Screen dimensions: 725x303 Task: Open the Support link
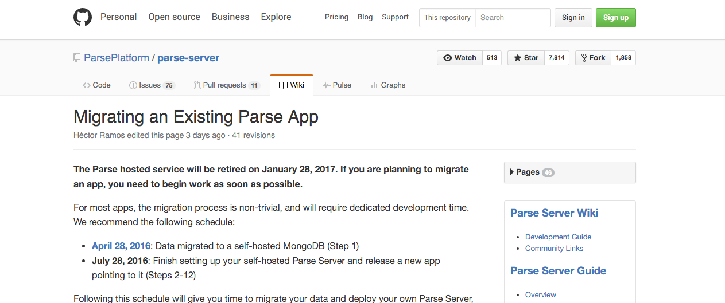pyautogui.click(x=396, y=17)
